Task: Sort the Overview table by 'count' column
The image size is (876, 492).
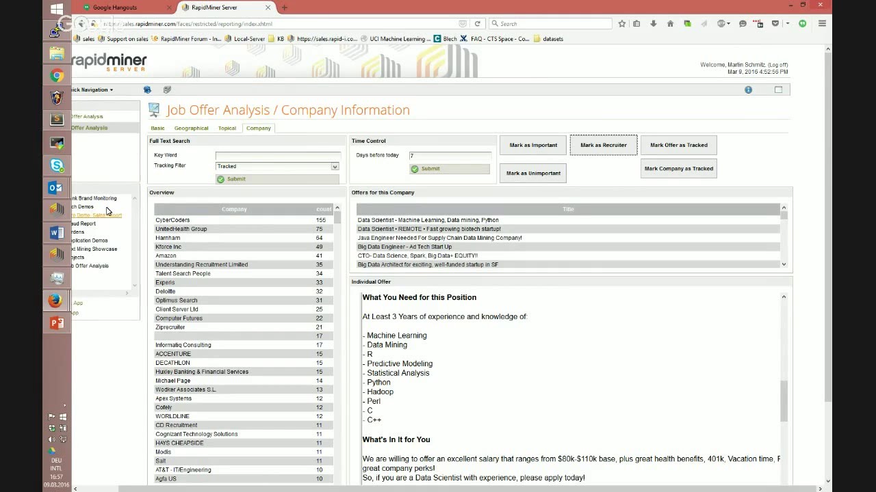Action: click(324, 209)
